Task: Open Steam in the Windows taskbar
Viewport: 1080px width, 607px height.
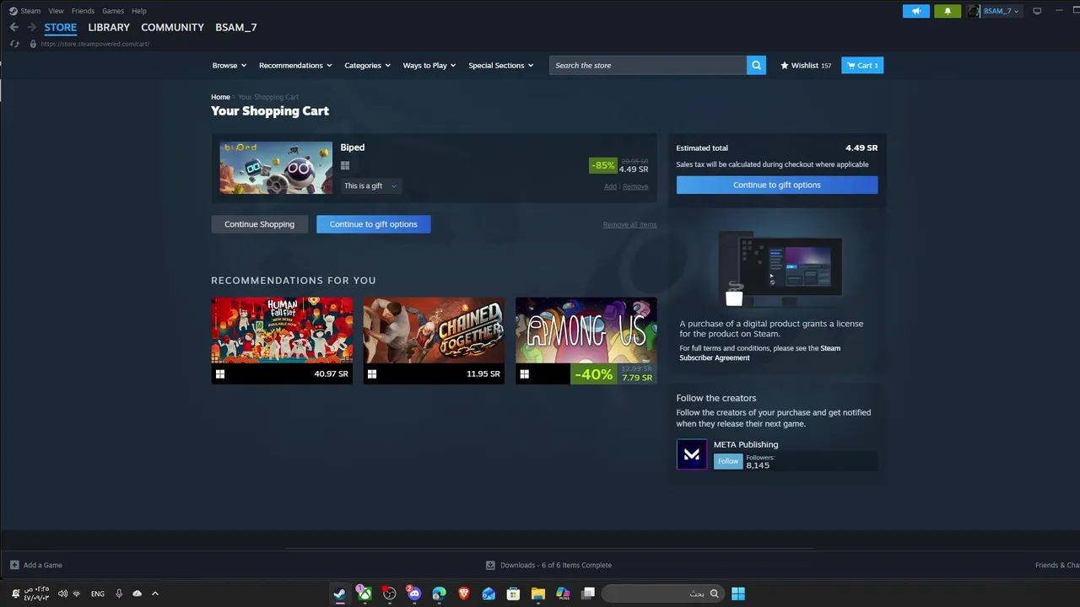Action: (339, 594)
